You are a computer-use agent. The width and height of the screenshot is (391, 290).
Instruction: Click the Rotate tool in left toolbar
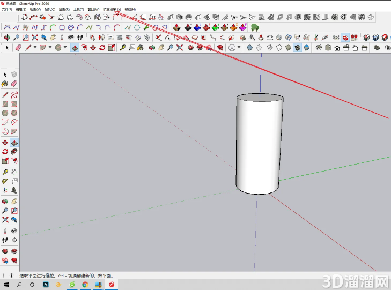click(x=5, y=152)
